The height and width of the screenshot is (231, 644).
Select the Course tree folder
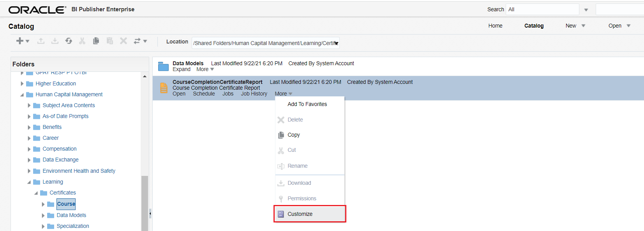pos(66,204)
